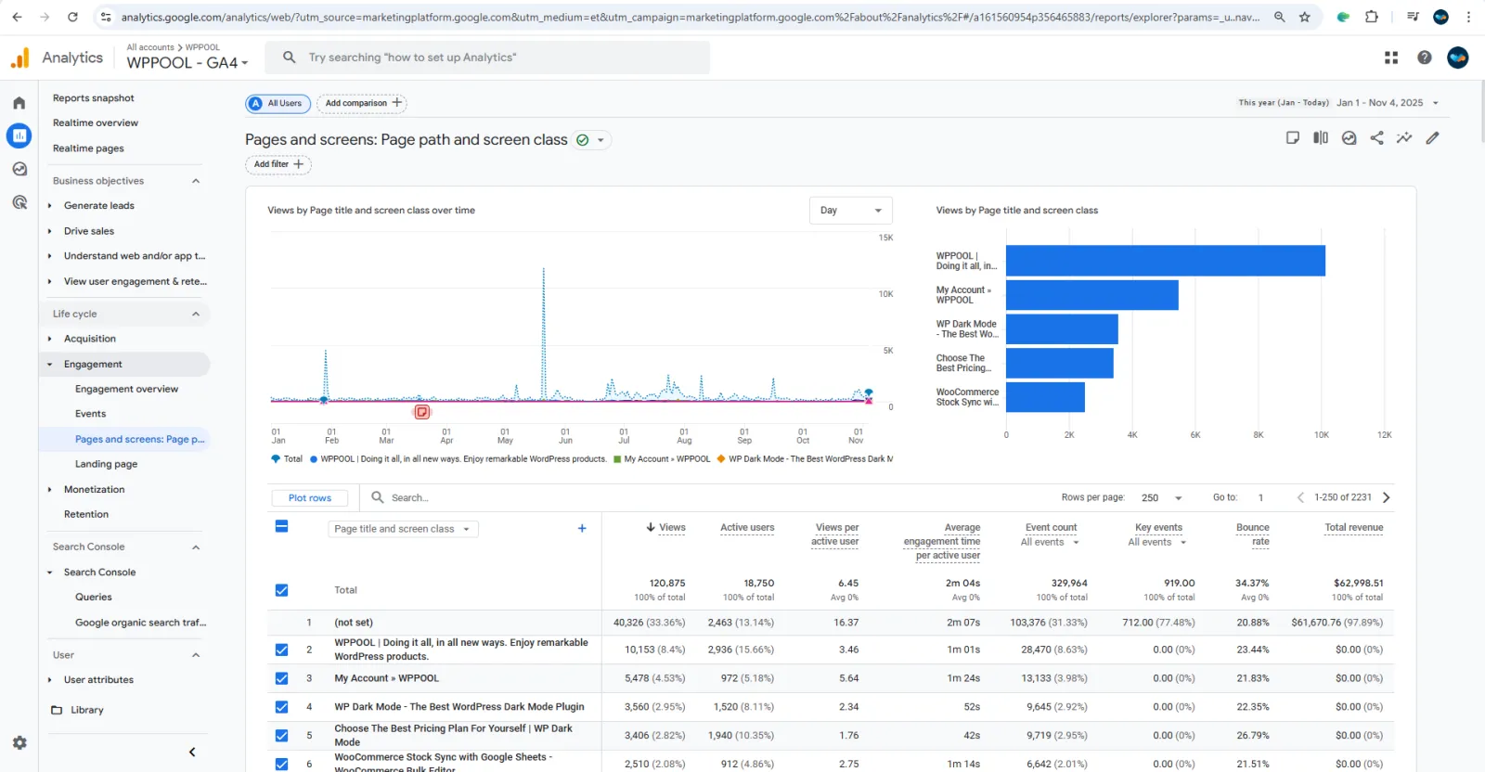This screenshot has height=772, width=1485.
Task: Toggle the Total row checkbox
Action: click(282, 590)
